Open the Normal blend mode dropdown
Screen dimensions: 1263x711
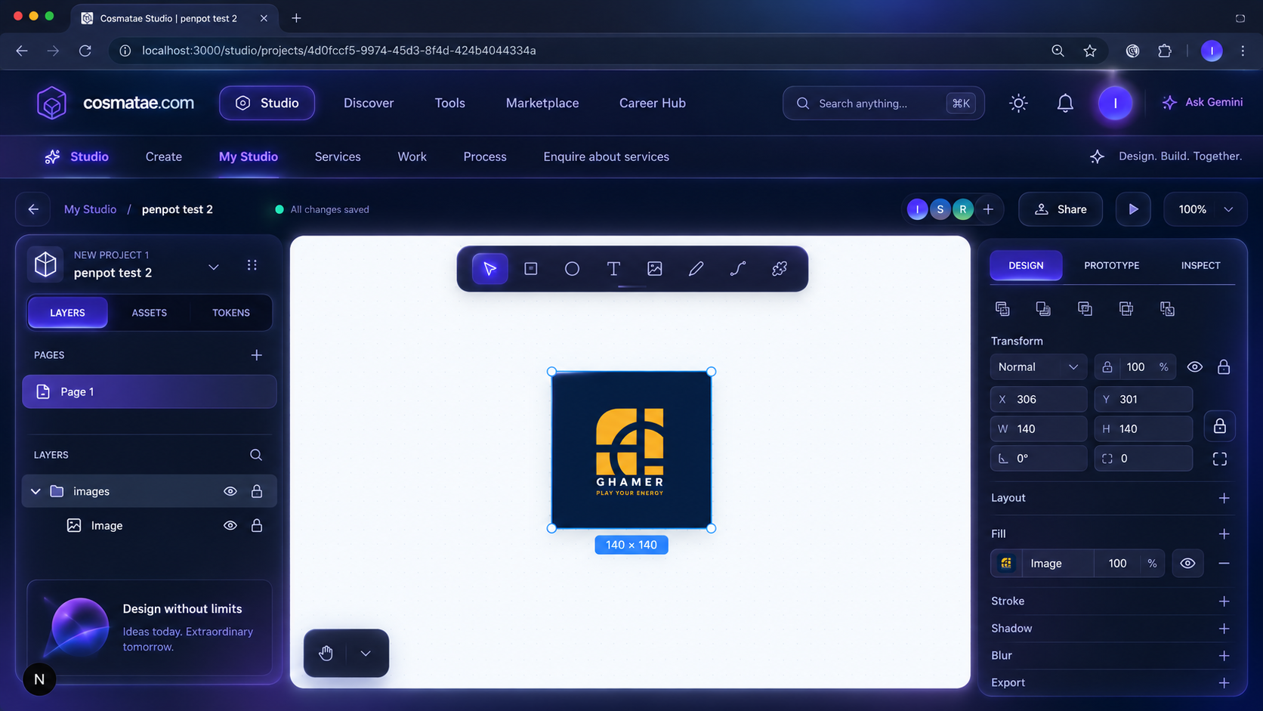click(x=1038, y=366)
